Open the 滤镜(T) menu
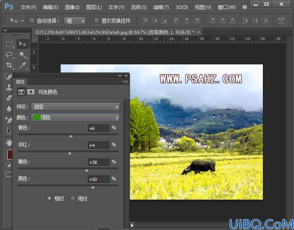 tap(161, 7)
